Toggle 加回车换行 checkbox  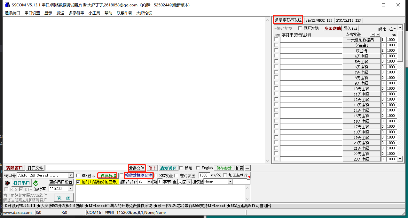pos(225,175)
